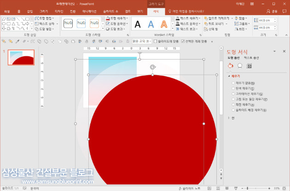The height and width of the screenshot is (191, 290).
Task: Open the 맞춤 align menu
Action: click(241, 18)
